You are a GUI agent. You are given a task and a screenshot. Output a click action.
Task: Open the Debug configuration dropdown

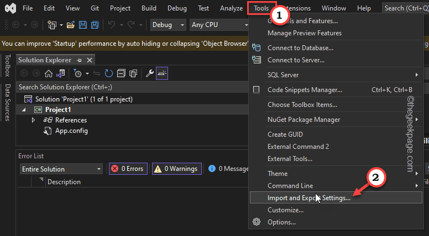[x=168, y=25]
